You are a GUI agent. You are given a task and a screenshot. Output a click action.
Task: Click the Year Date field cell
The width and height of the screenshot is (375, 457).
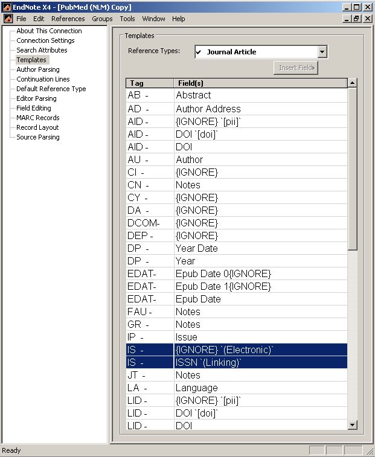[260, 248]
